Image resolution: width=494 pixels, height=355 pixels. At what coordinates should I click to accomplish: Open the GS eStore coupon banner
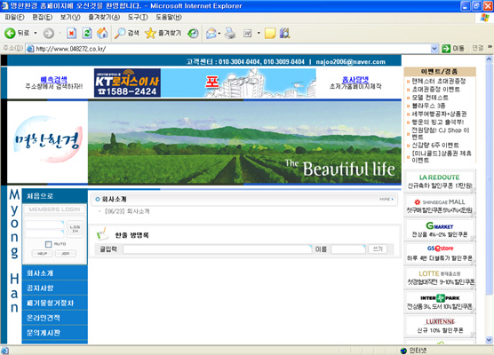pos(440,253)
